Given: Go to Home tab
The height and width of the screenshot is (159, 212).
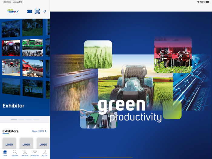Looking at the screenshot, I should 5,153.
